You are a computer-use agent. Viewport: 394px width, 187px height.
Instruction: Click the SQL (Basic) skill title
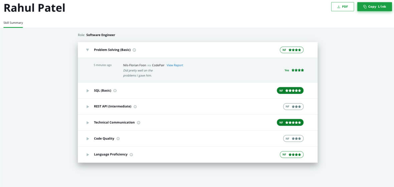(x=103, y=90)
